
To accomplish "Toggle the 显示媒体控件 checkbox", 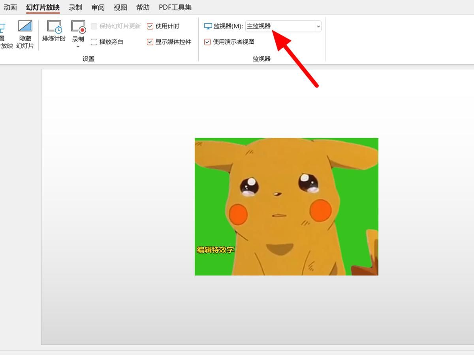I will coord(150,42).
